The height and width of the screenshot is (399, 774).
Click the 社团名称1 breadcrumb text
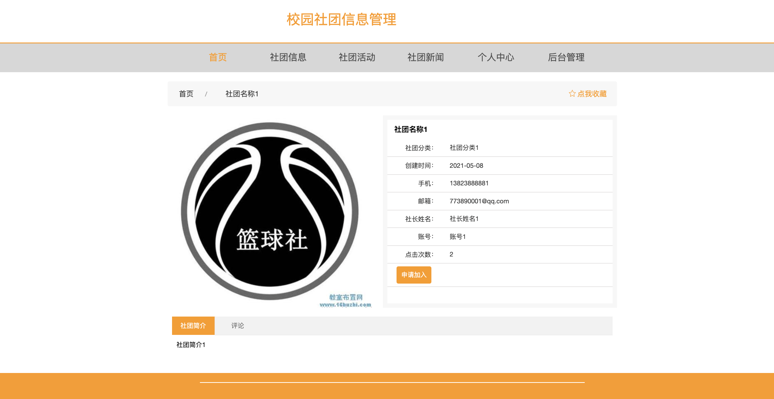[242, 94]
